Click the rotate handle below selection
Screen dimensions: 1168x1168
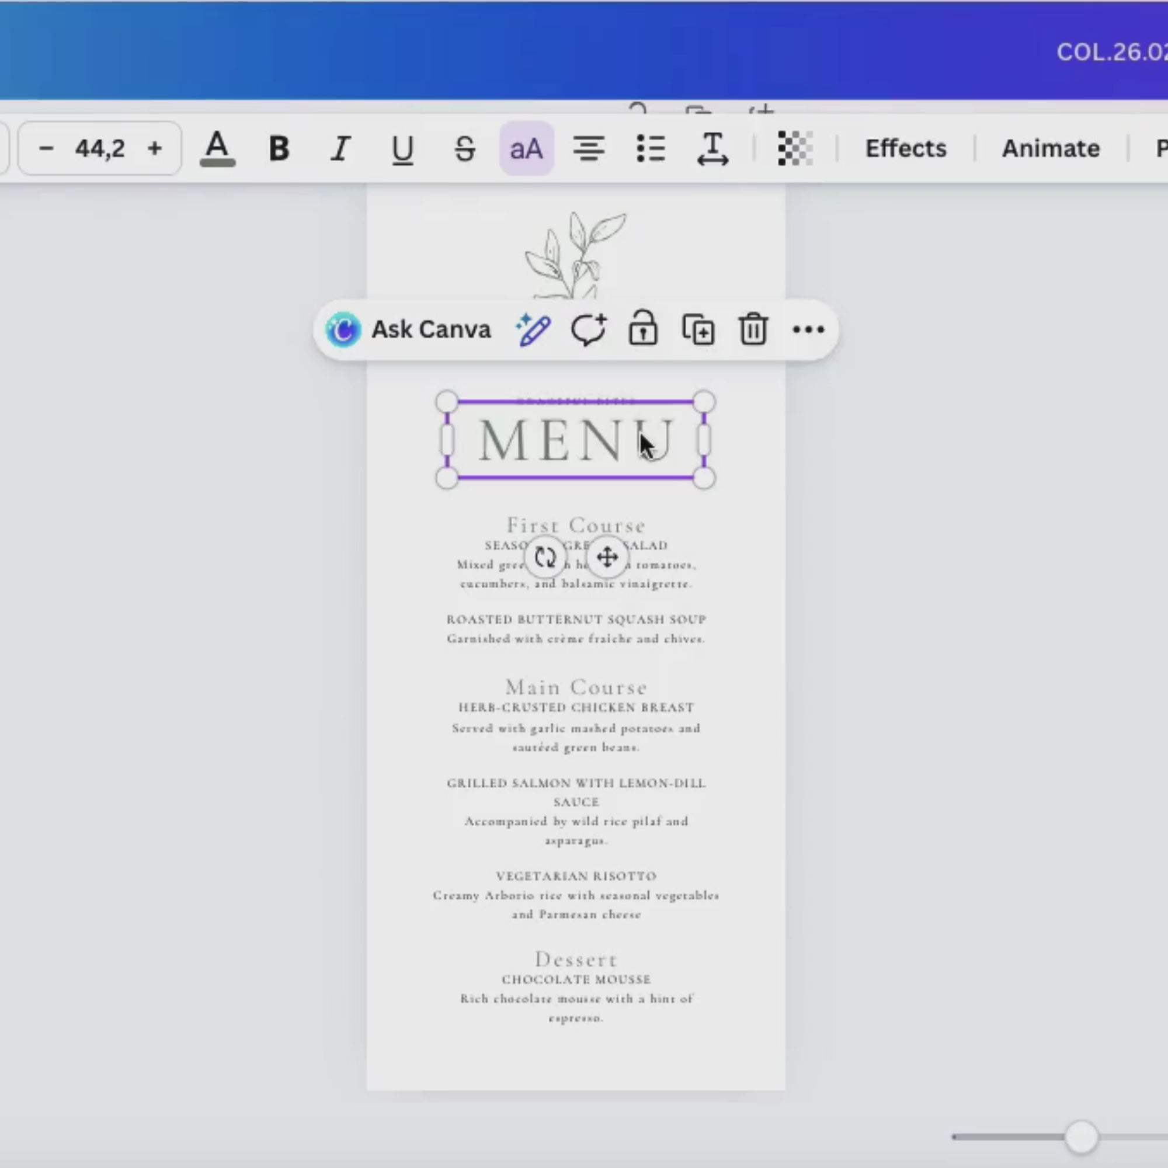pyautogui.click(x=545, y=557)
